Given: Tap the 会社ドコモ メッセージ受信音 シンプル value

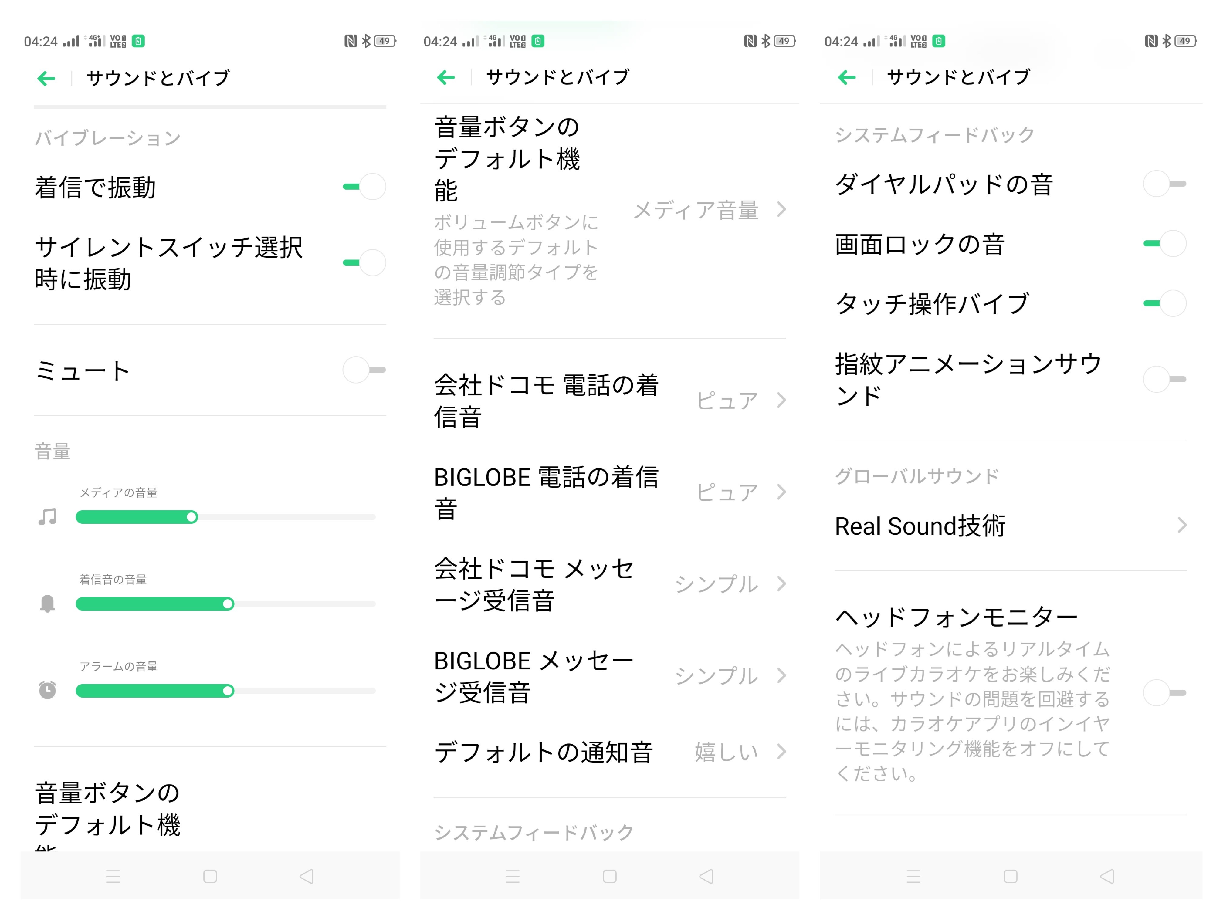Looking at the screenshot, I should pos(716,584).
